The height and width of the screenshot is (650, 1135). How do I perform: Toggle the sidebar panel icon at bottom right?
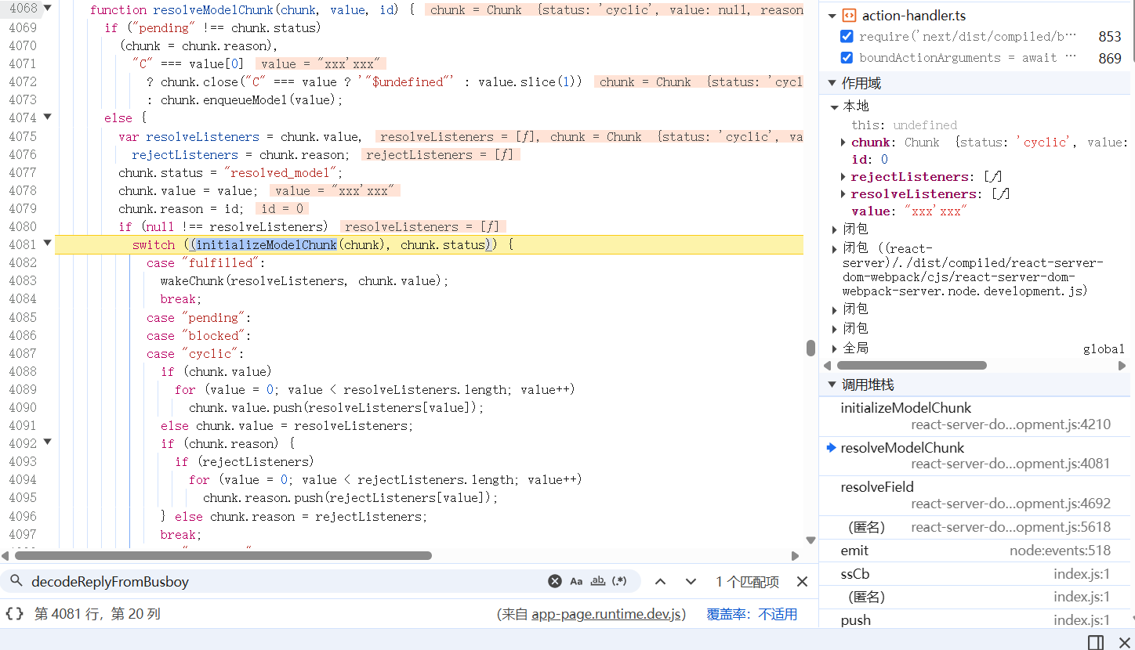pos(1096,642)
